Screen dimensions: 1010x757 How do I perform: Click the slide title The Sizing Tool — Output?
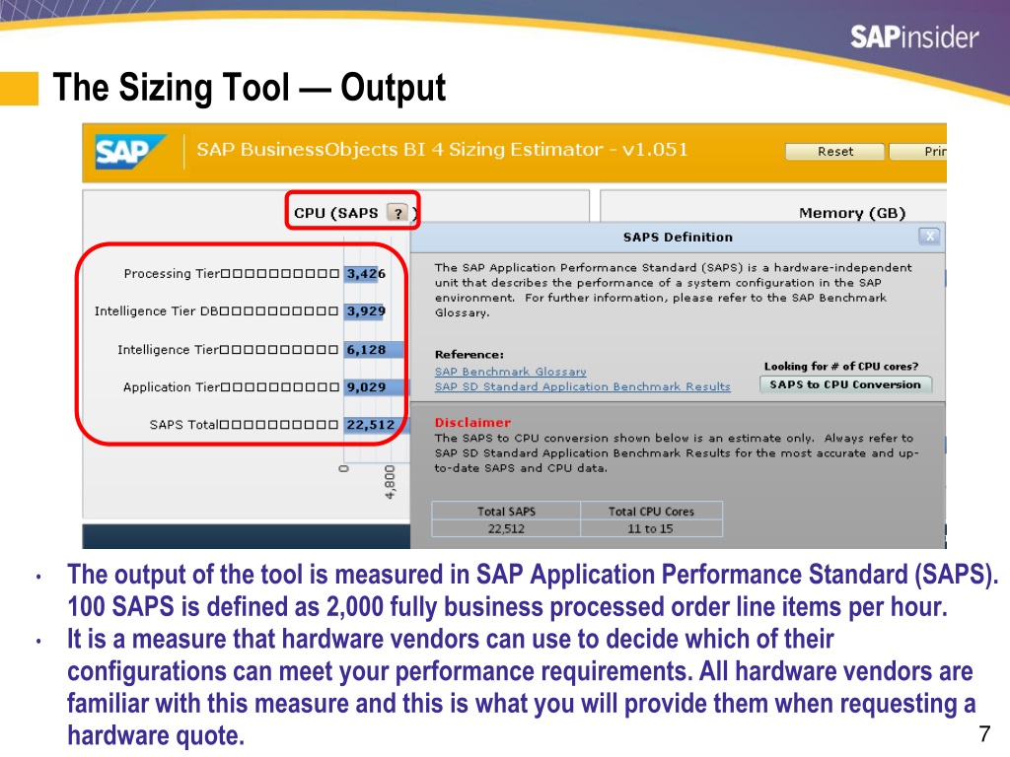point(250,88)
